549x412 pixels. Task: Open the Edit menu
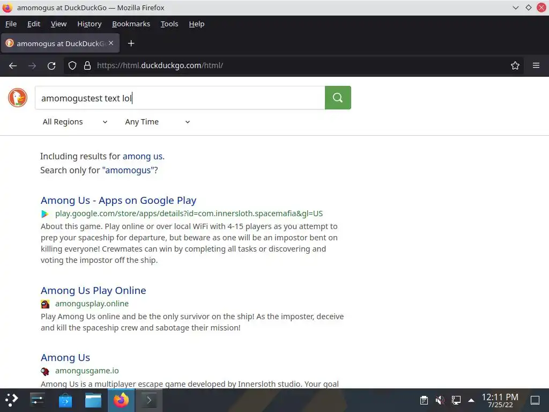pos(34,24)
